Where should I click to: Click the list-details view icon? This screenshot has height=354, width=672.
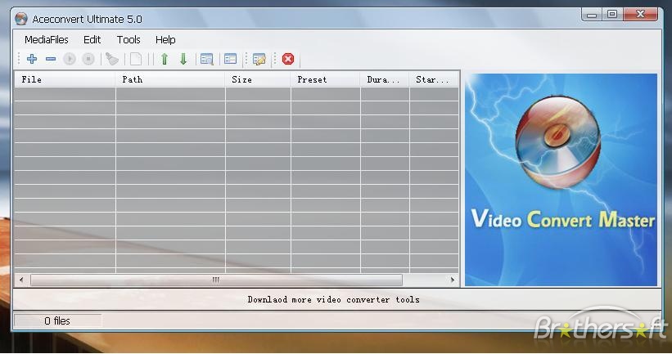pos(231,59)
